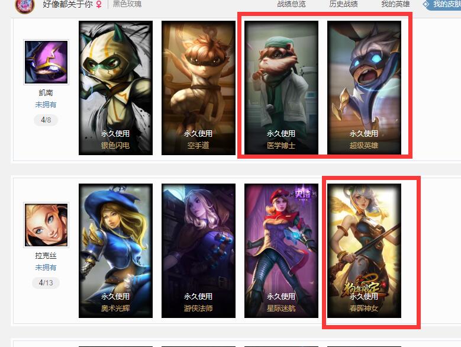Open the 春晖神女 skin card

tap(365, 250)
